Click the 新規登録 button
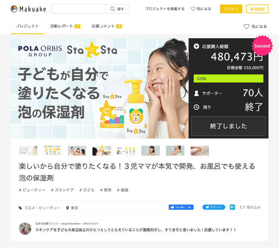This screenshot has height=248, width=279. [257, 9]
